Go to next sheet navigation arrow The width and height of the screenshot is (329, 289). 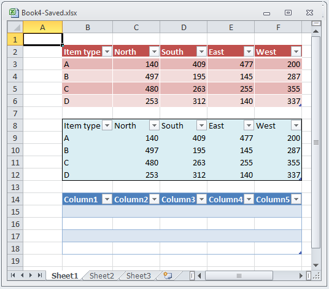tap(31, 275)
